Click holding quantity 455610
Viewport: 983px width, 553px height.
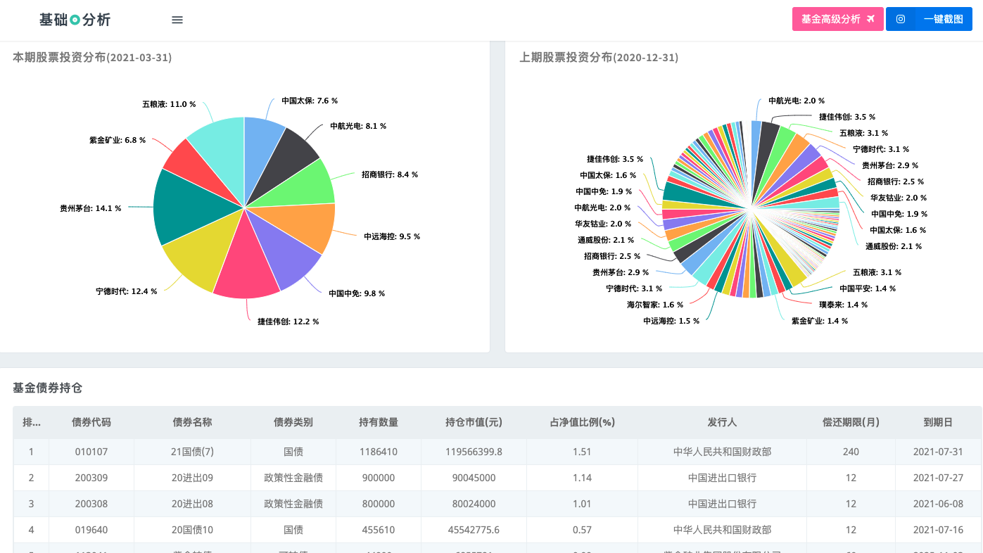pyautogui.click(x=379, y=530)
